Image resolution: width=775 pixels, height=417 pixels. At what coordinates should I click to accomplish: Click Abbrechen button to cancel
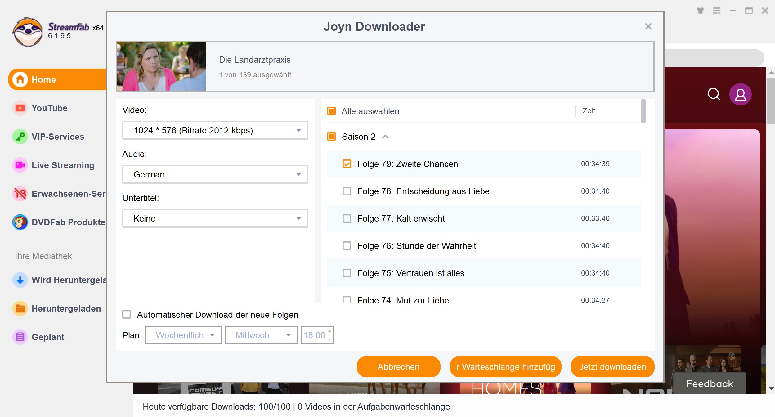pos(399,367)
